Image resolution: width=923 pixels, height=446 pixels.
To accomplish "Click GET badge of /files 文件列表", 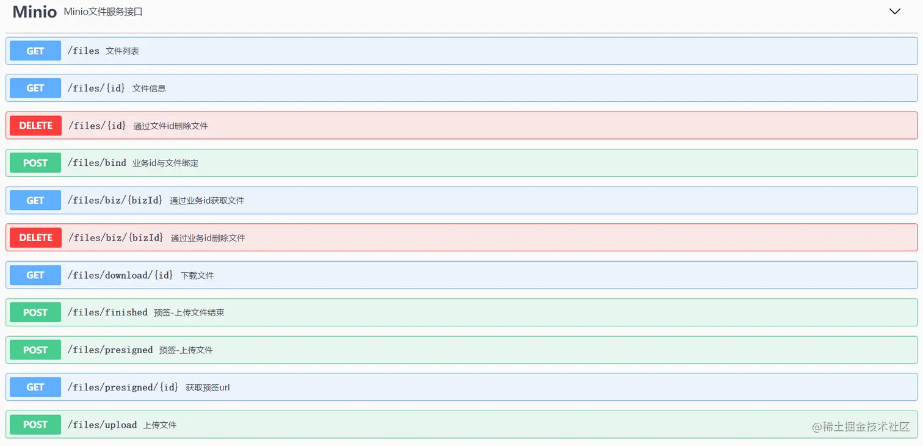I will pos(35,51).
